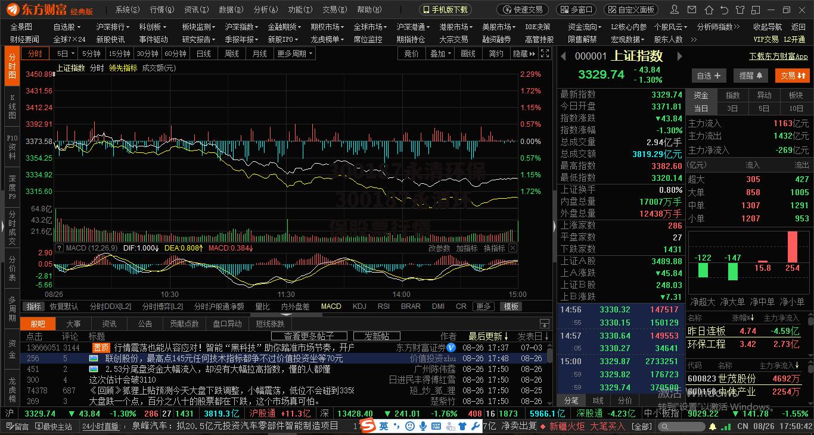Switch fund flow period to 3日
Screen dimensions: 814x435
tap(732, 108)
